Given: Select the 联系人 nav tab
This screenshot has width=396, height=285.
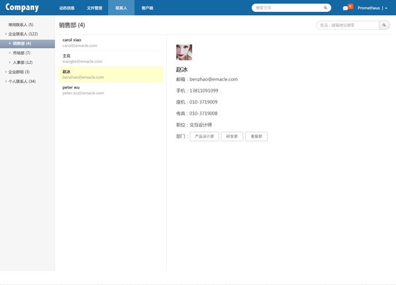Looking at the screenshot, I should tap(121, 8).
